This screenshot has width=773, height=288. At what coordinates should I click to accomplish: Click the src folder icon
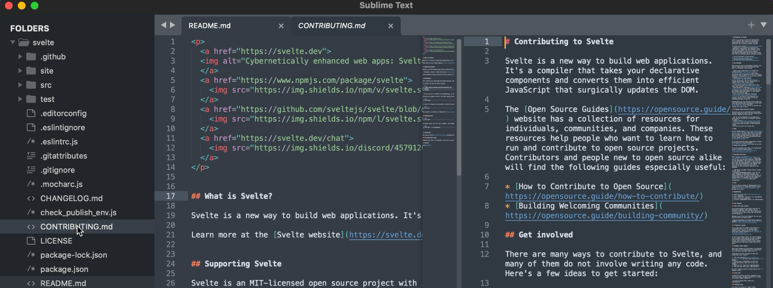[31, 85]
